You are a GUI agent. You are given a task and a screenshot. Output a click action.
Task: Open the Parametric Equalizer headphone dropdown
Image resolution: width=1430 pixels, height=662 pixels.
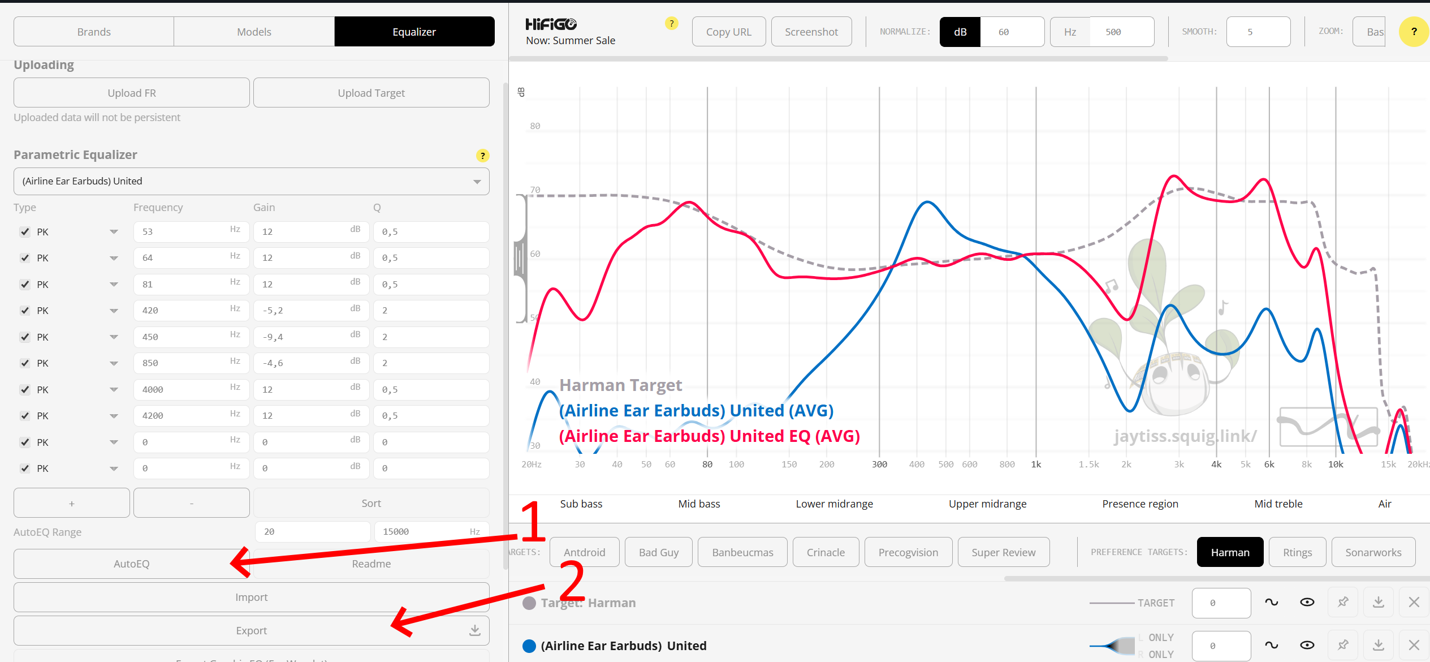252,181
